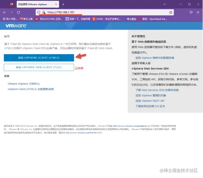
Task: Open 浏览 vSphere 管理的对象 link
Action: tap(151, 96)
